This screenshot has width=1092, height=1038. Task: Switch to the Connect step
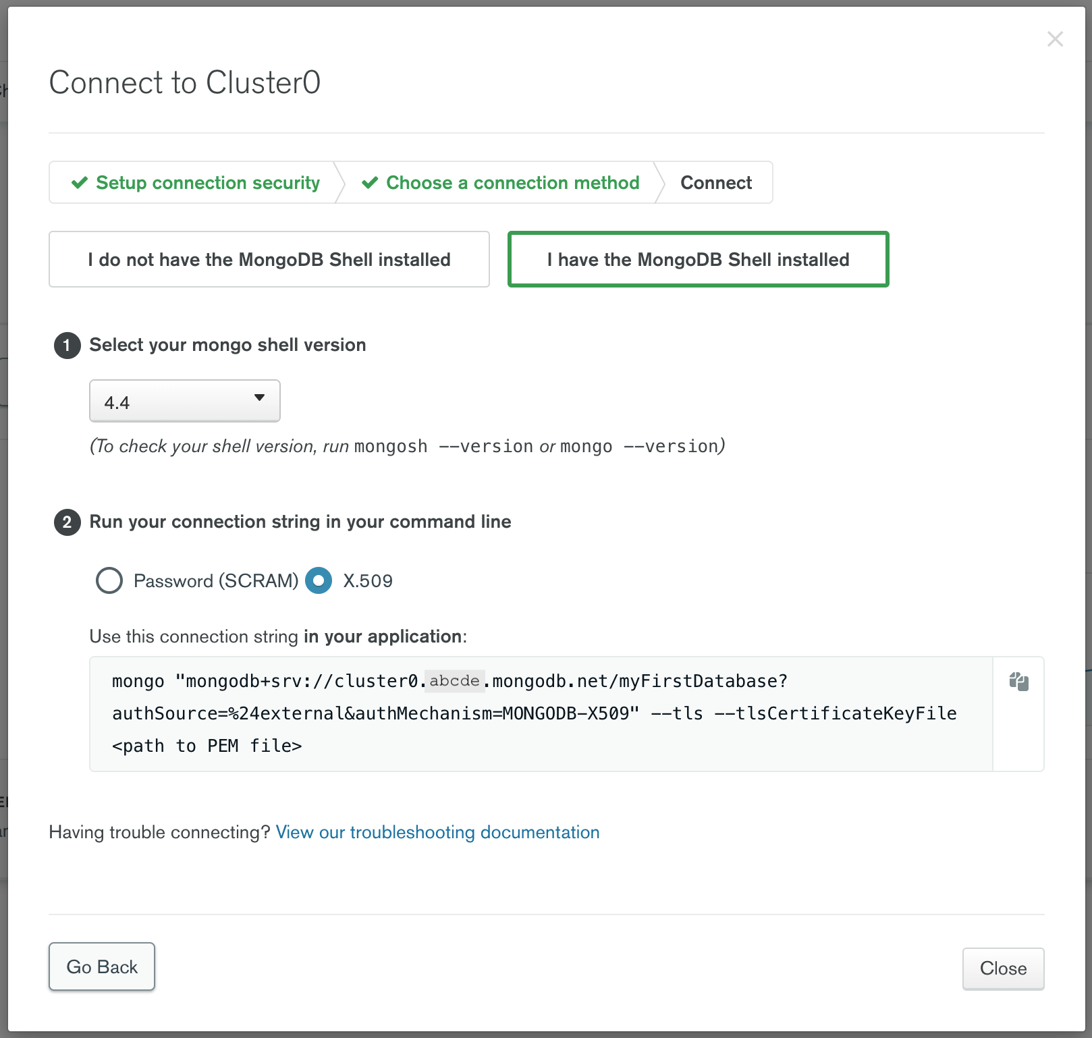(715, 183)
